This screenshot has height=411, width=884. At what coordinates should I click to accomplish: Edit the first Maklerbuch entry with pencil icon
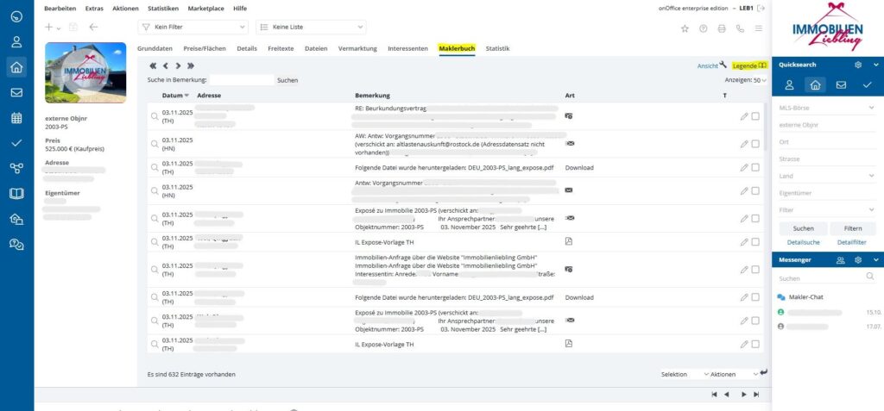pyautogui.click(x=744, y=116)
